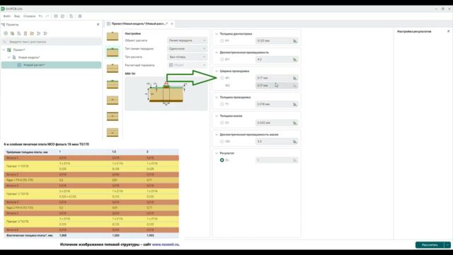Click the settings gear icon in the top toolbar
The height and width of the screenshot is (255, 453).
80,16
